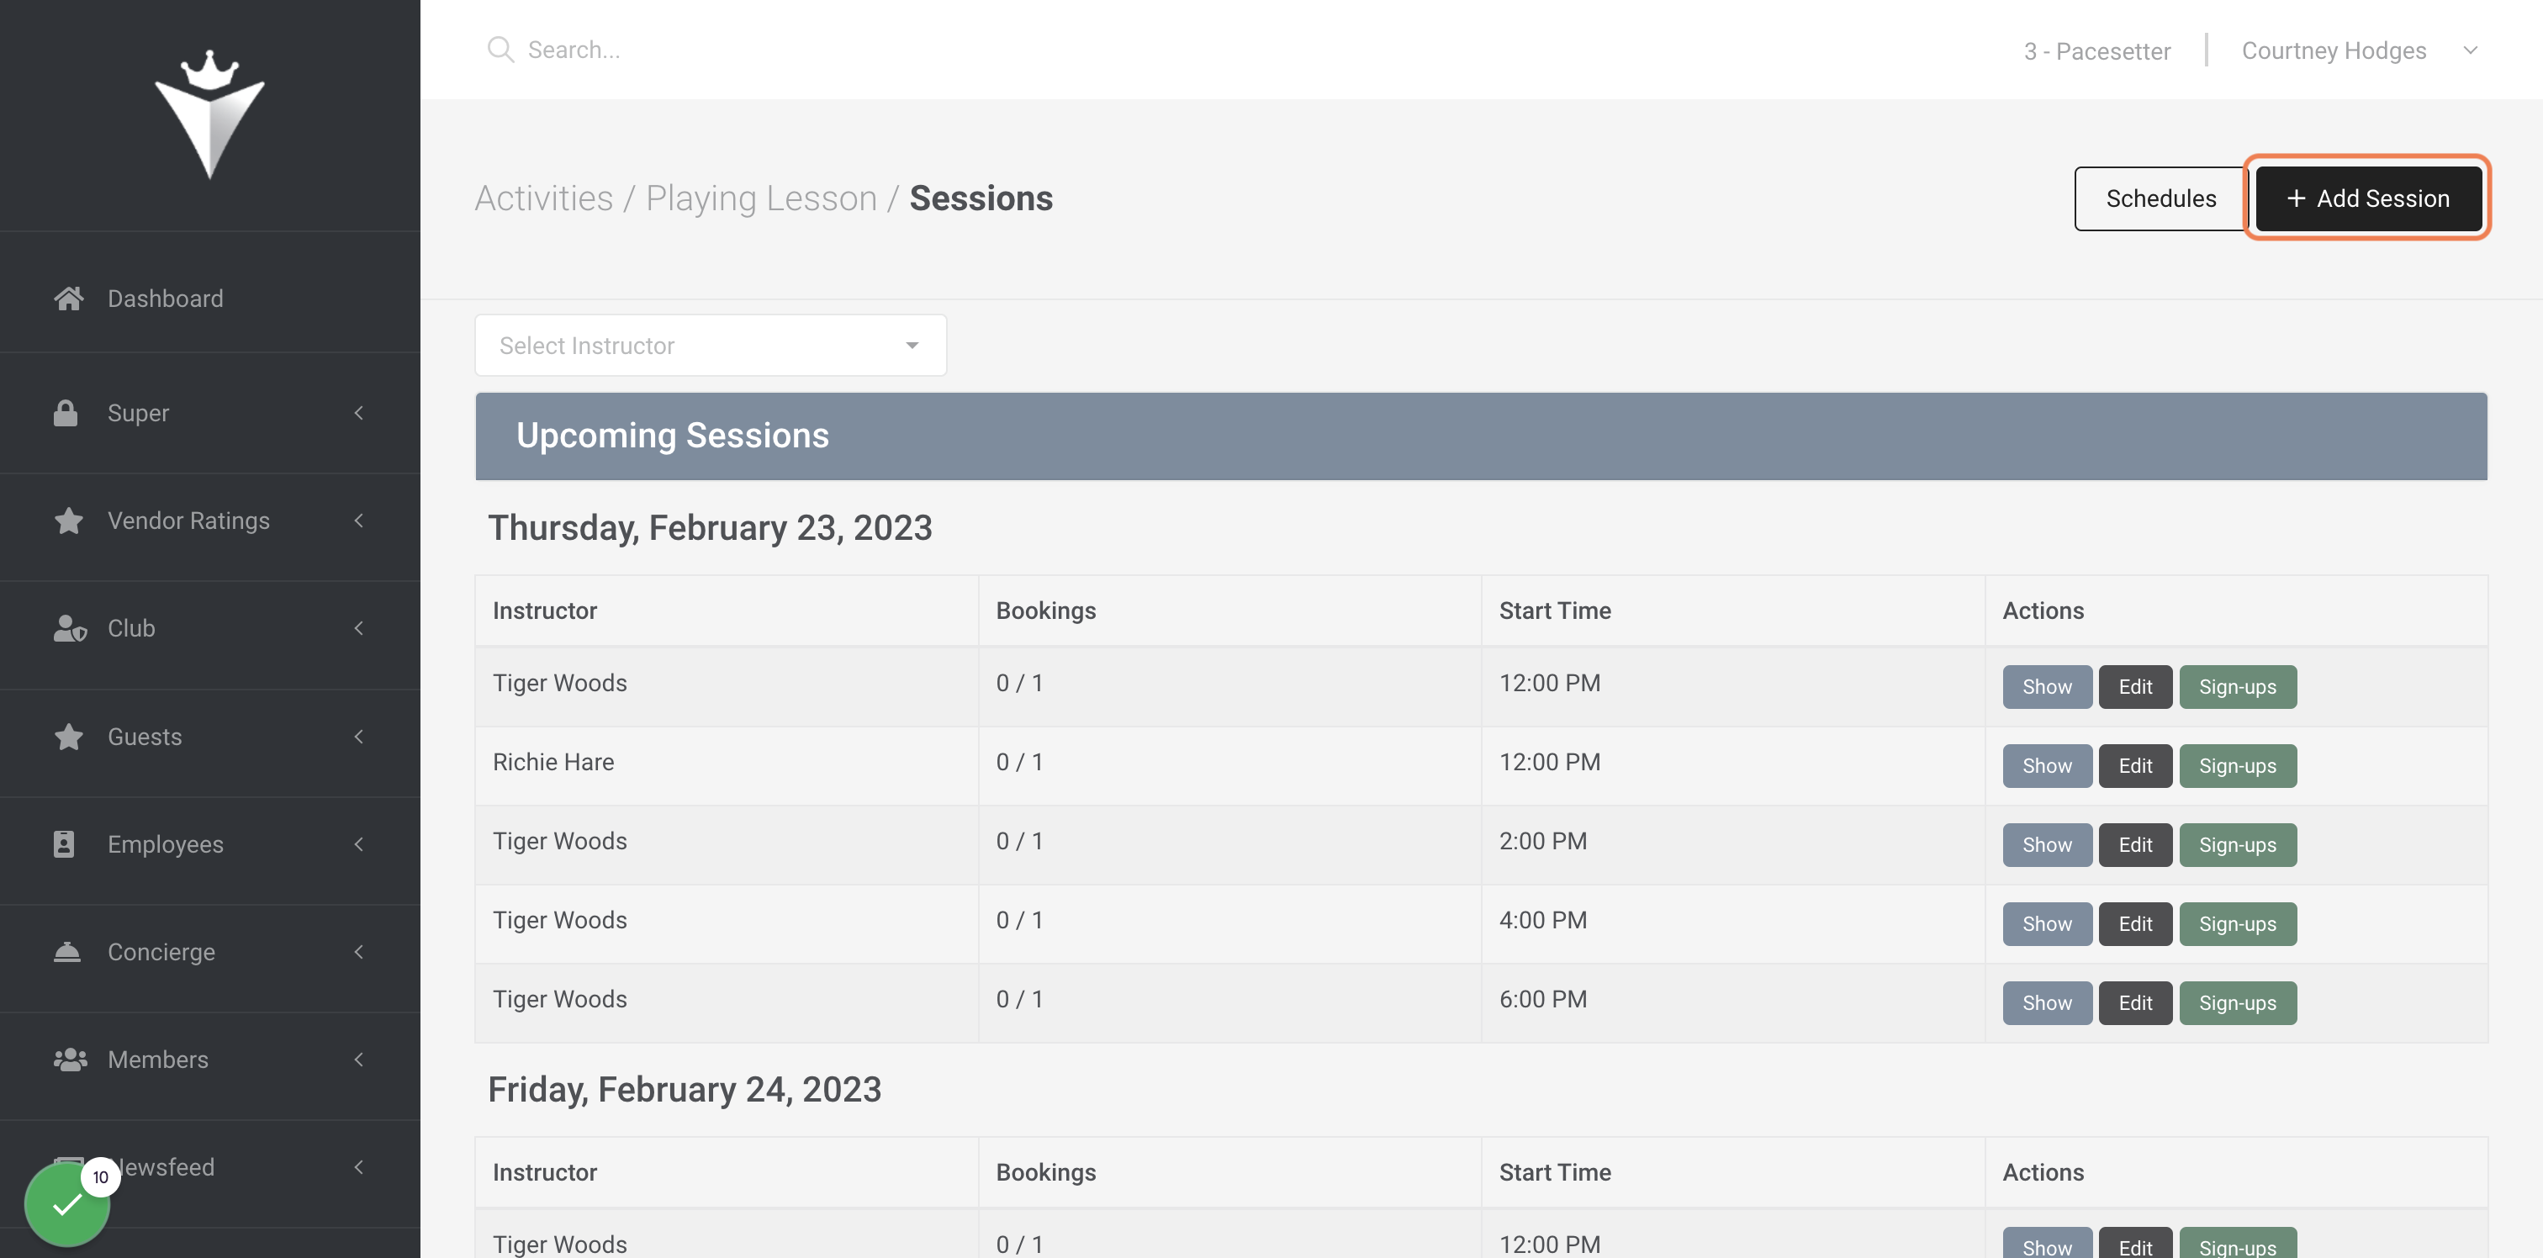Open the Schedules button
The width and height of the screenshot is (2543, 1258).
pyautogui.click(x=2160, y=198)
